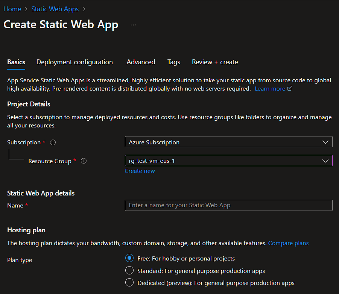
Task: Select Standard general purpose plan type
Action: (x=129, y=271)
